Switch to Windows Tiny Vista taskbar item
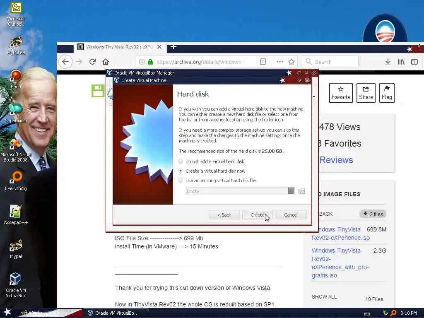The height and width of the screenshot is (318, 424). [50, 313]
